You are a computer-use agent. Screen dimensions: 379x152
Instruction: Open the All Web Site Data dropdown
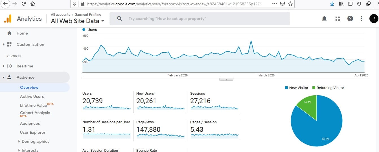[78, 21]
